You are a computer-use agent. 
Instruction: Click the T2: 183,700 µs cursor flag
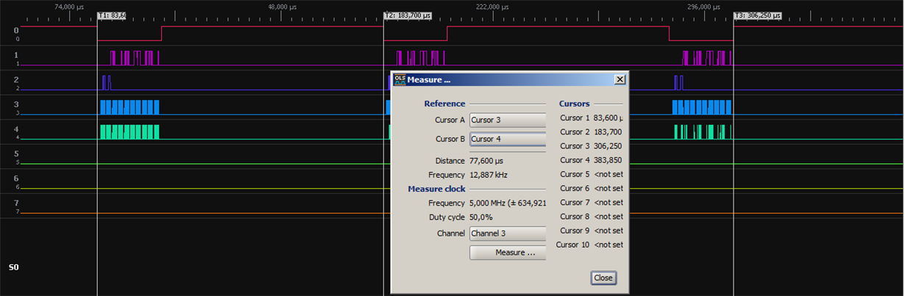408,15
